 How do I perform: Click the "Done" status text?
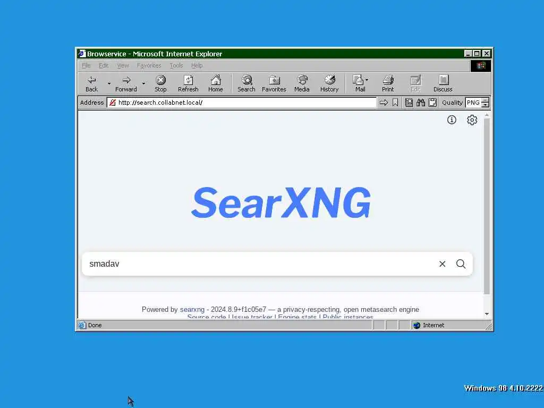tap(95, 325)
